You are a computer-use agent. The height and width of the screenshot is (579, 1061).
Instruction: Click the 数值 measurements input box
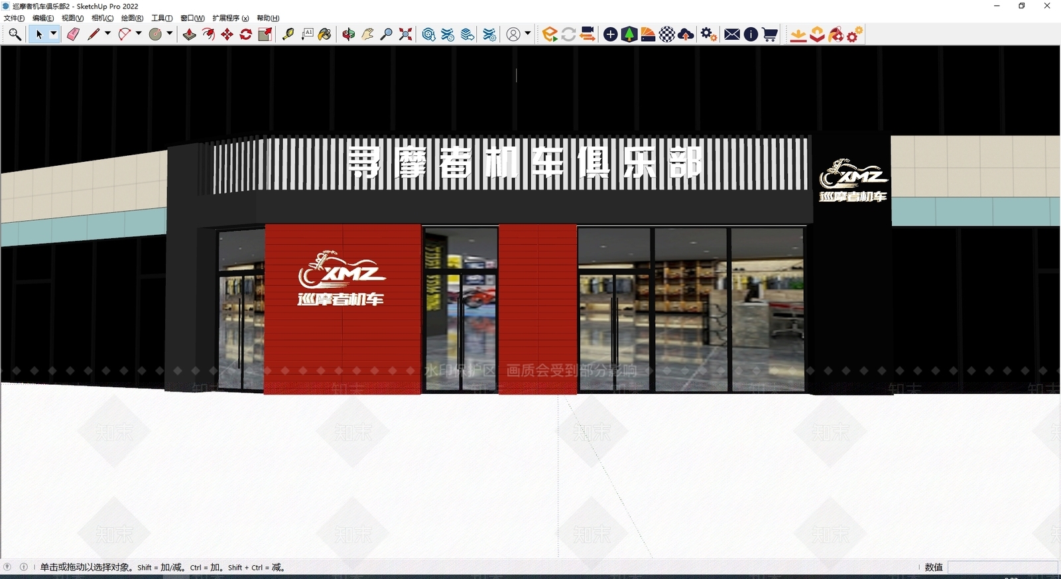1002,567
